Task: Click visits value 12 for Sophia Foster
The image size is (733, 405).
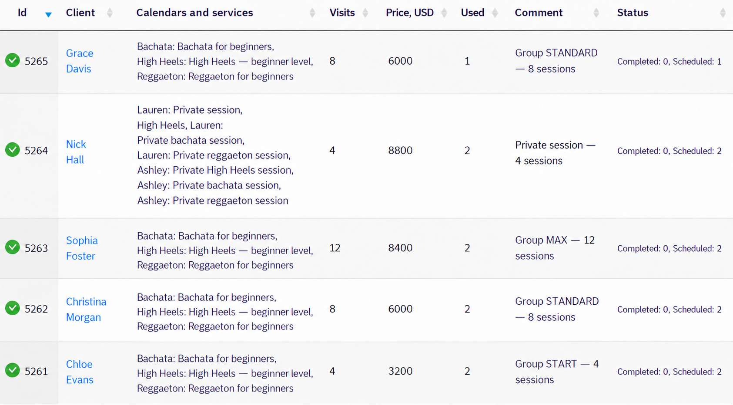Action: tap(335, 247)
